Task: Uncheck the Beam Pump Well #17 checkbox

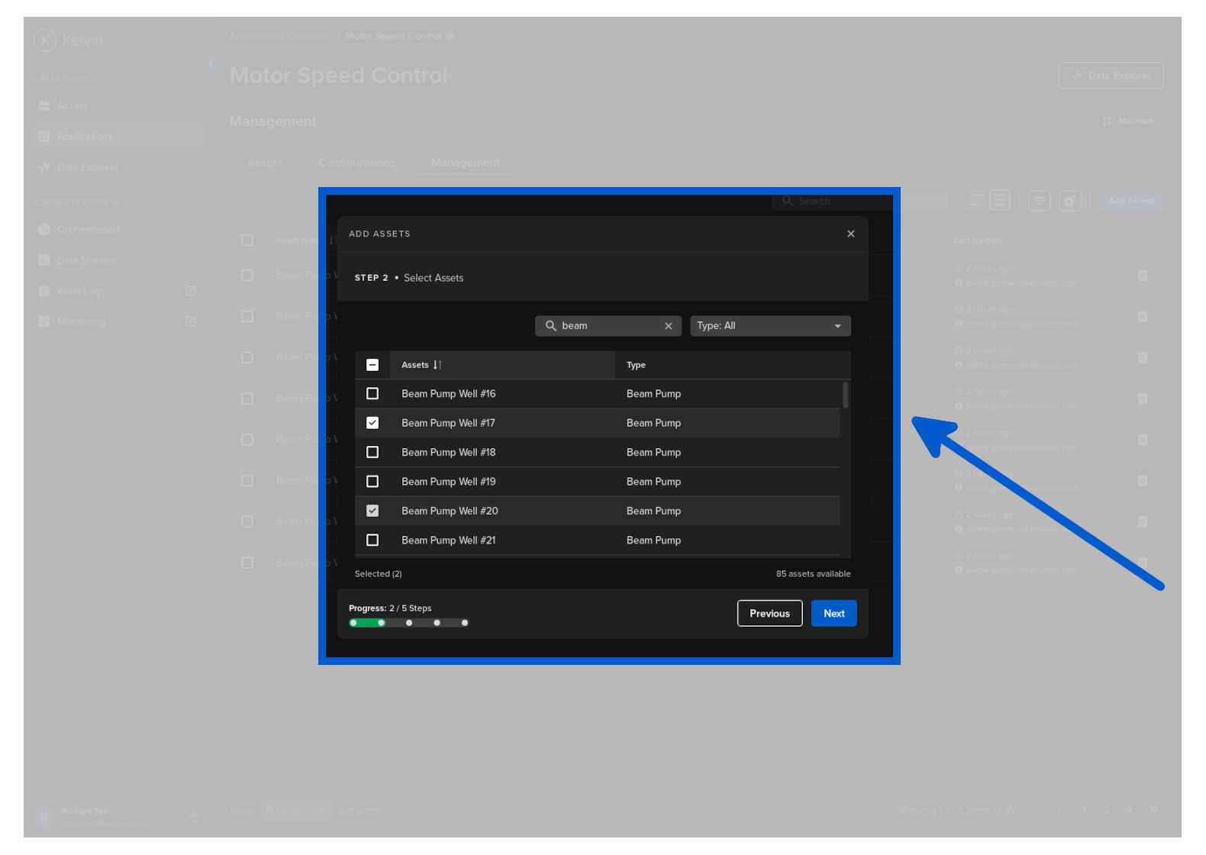Action: [x=372, y=423]
